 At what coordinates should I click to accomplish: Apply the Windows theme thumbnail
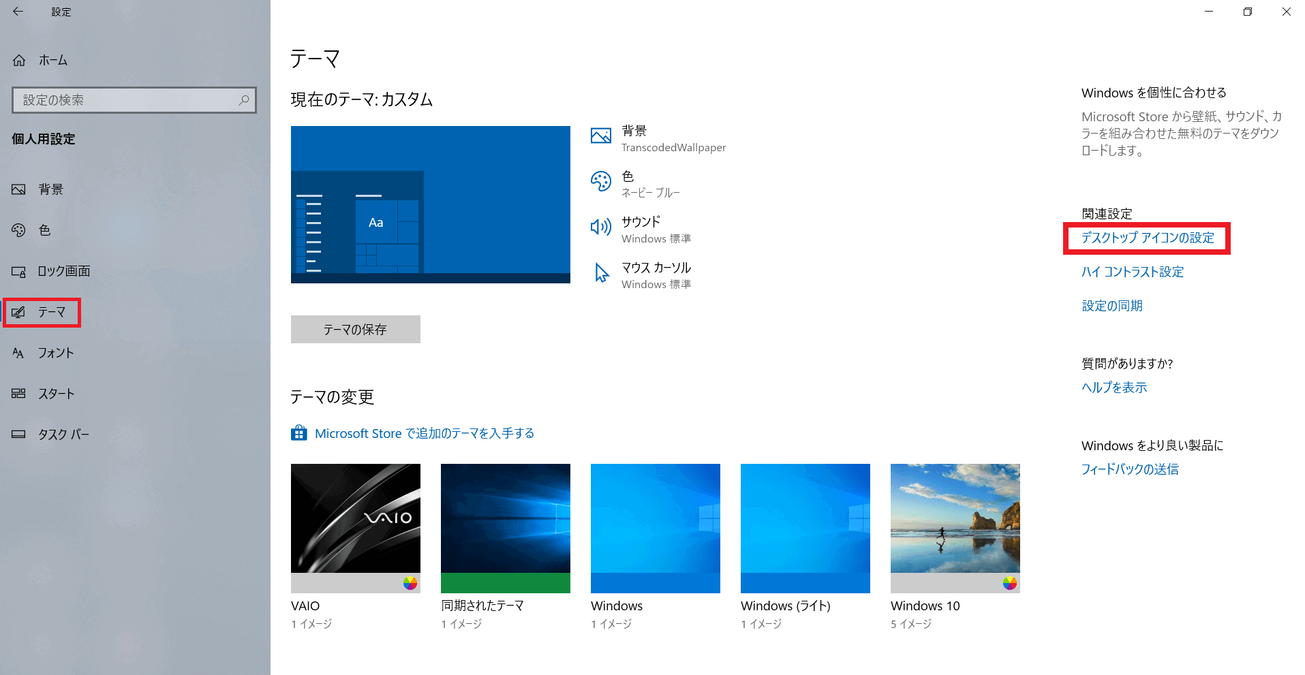(x=656, y=529)
